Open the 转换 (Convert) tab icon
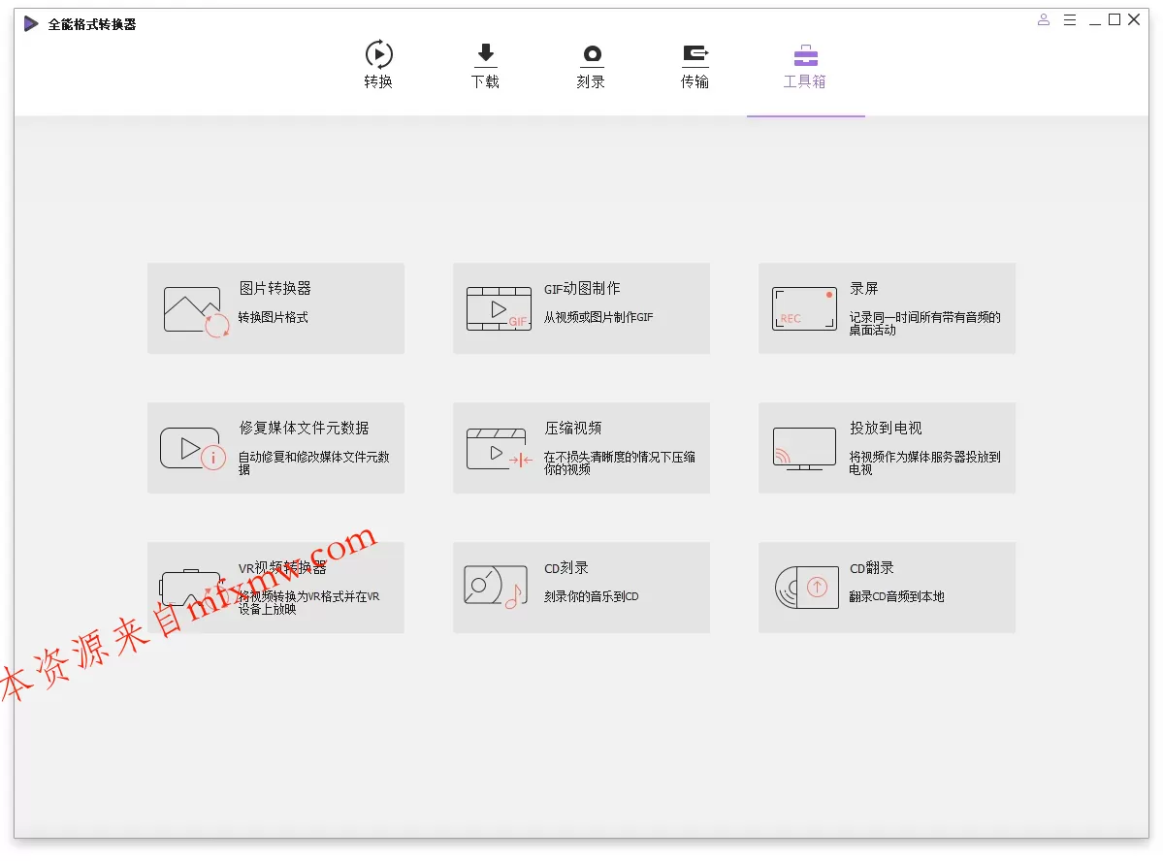The image size is (1163, 861). pos(378,54)
